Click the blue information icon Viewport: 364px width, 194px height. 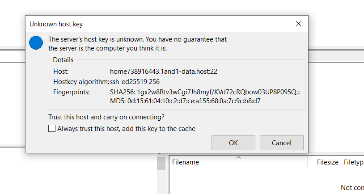[x=36, y=43]
